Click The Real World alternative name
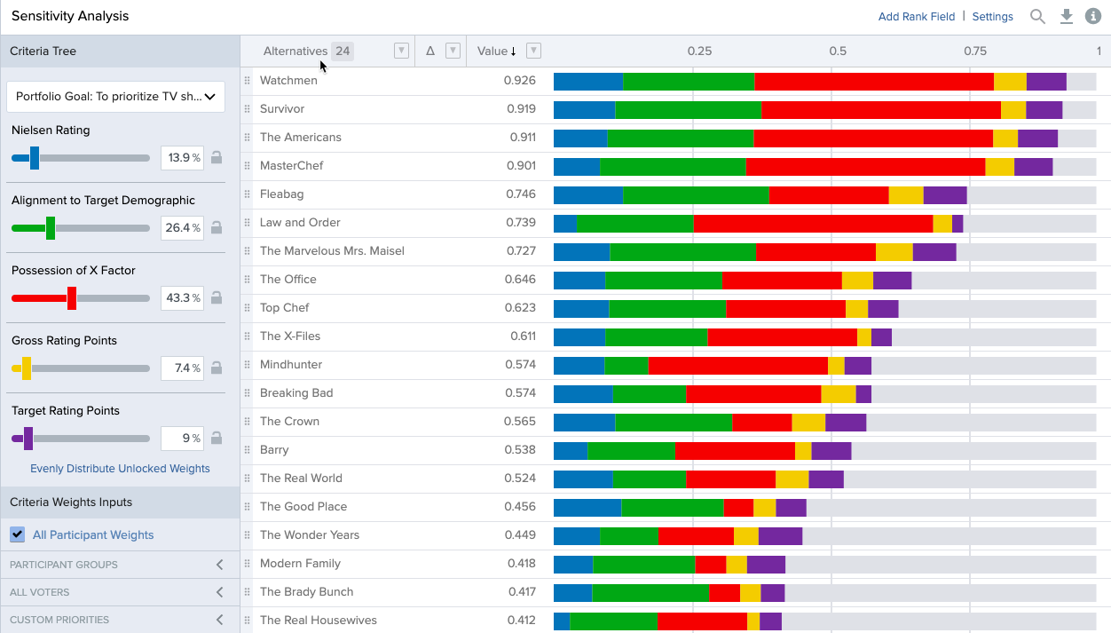This screenshot has width=1111, height=633. 301,479
